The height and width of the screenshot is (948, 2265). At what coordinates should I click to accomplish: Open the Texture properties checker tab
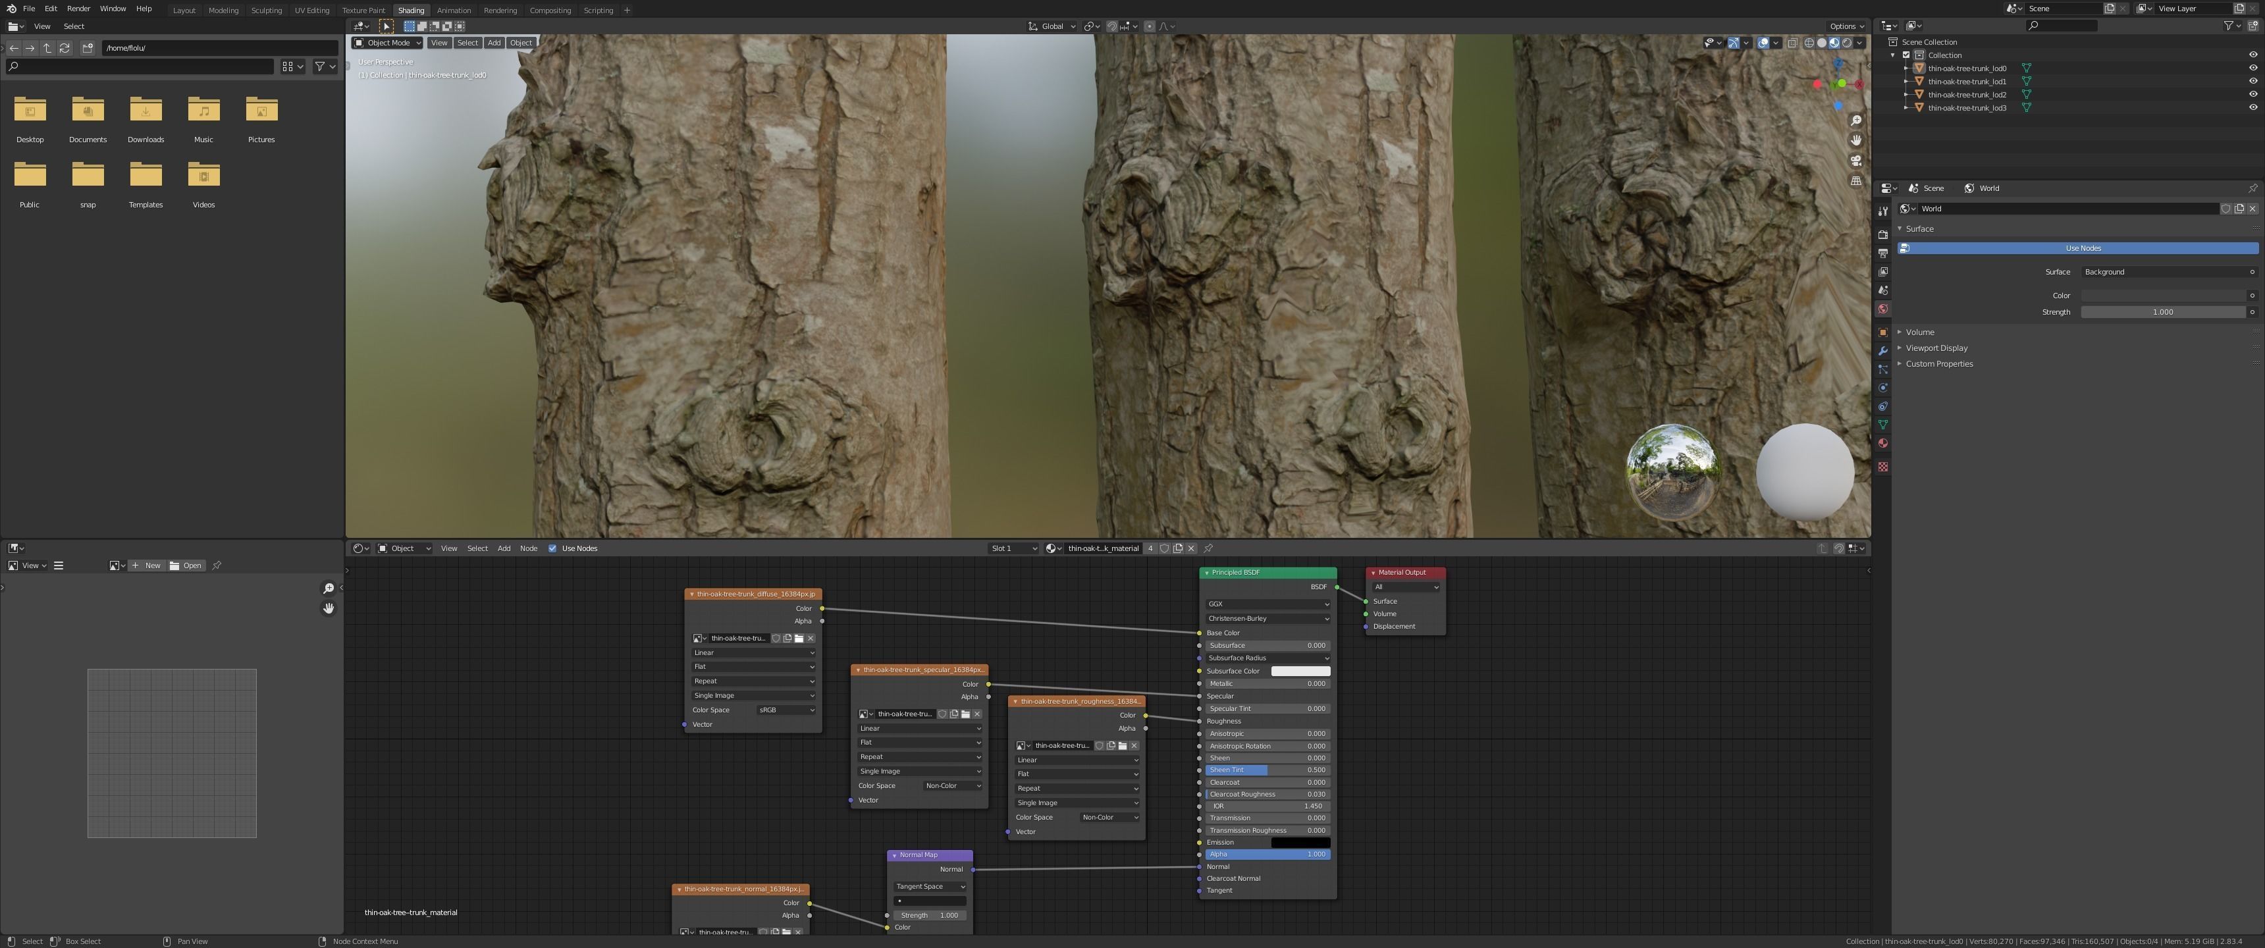pos(1882,467)
